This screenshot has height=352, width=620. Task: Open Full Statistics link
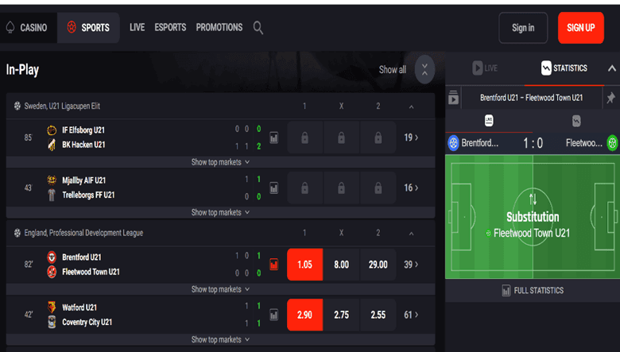point(533,291)
